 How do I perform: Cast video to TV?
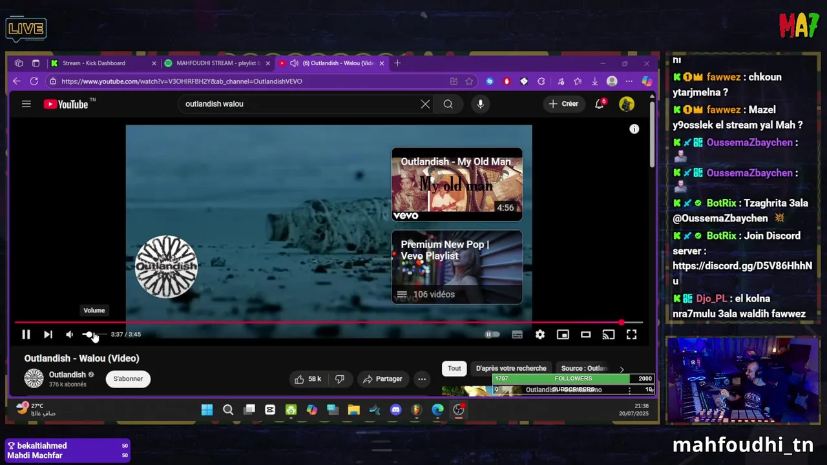point(609,335)
